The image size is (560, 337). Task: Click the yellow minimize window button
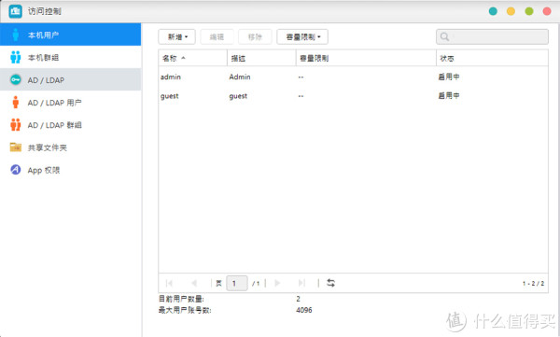(x=511, y=11)
